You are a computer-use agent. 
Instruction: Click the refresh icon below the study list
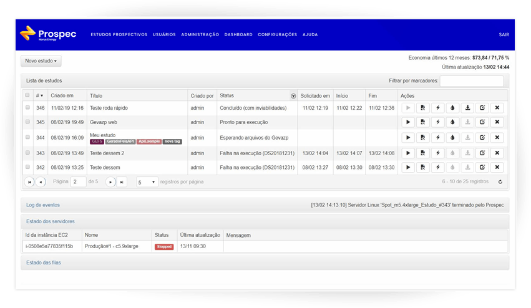click(500, 182)
